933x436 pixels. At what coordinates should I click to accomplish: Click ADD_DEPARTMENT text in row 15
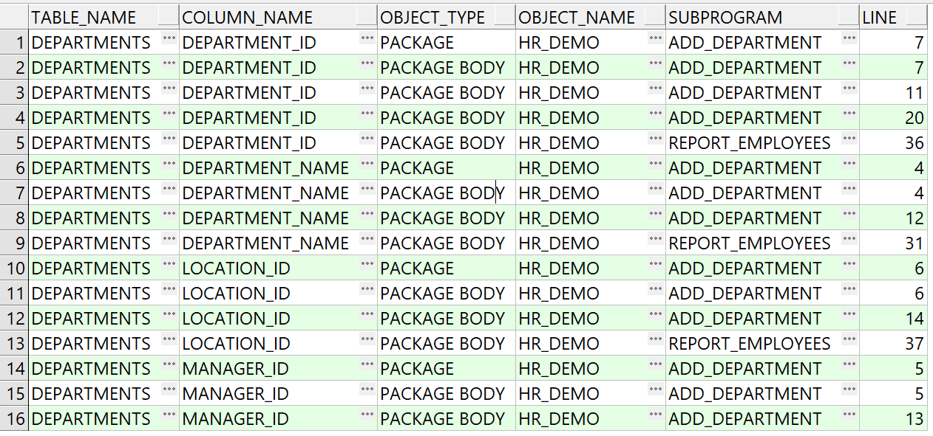tap(744, 394)
